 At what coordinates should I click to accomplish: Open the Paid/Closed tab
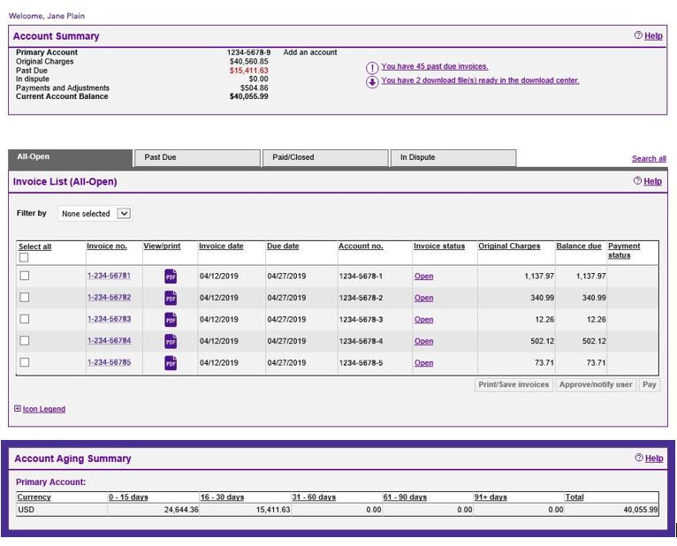[x=324, y=157]
